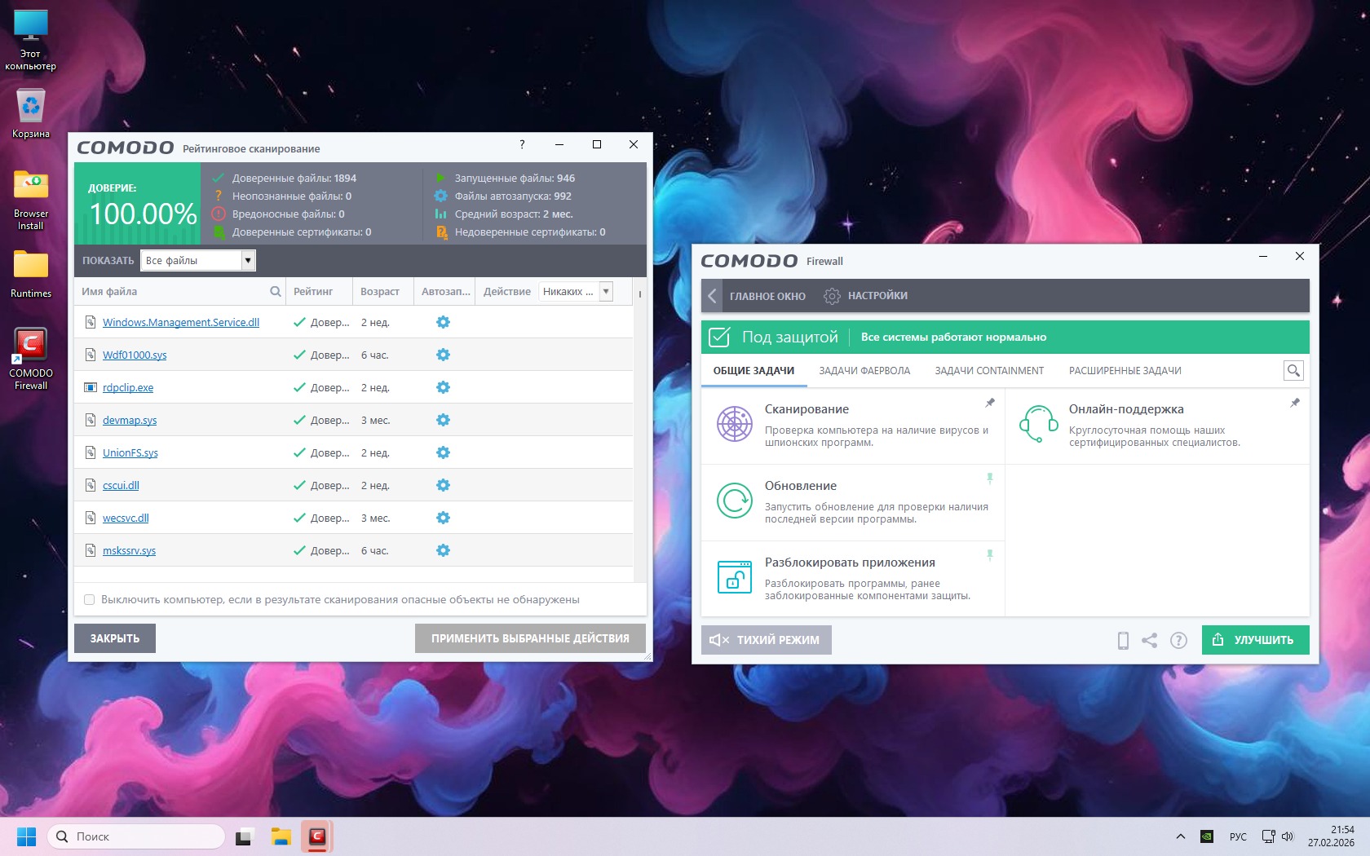Click the Update (Обновление) circular arrow icon
The width and height of the screenshot is (1370, 856).
pyautogui.click(x=734, y=501)
